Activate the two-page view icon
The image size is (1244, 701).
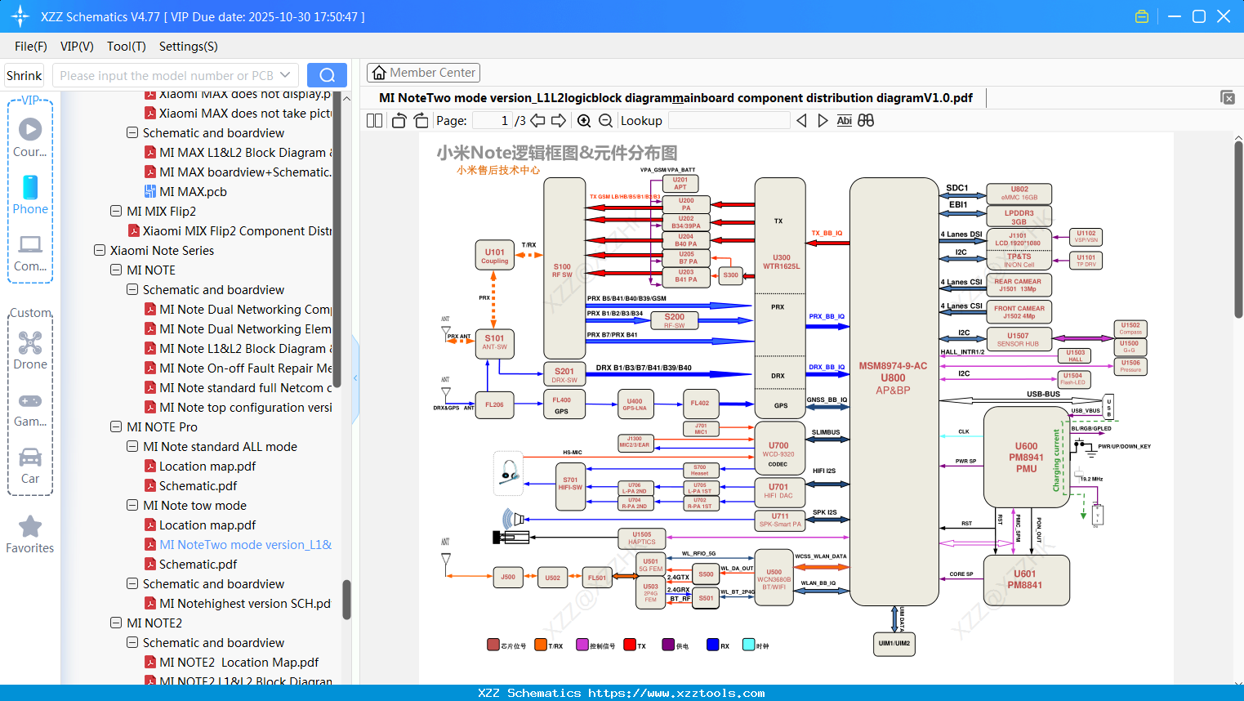[x=373, y=120]
